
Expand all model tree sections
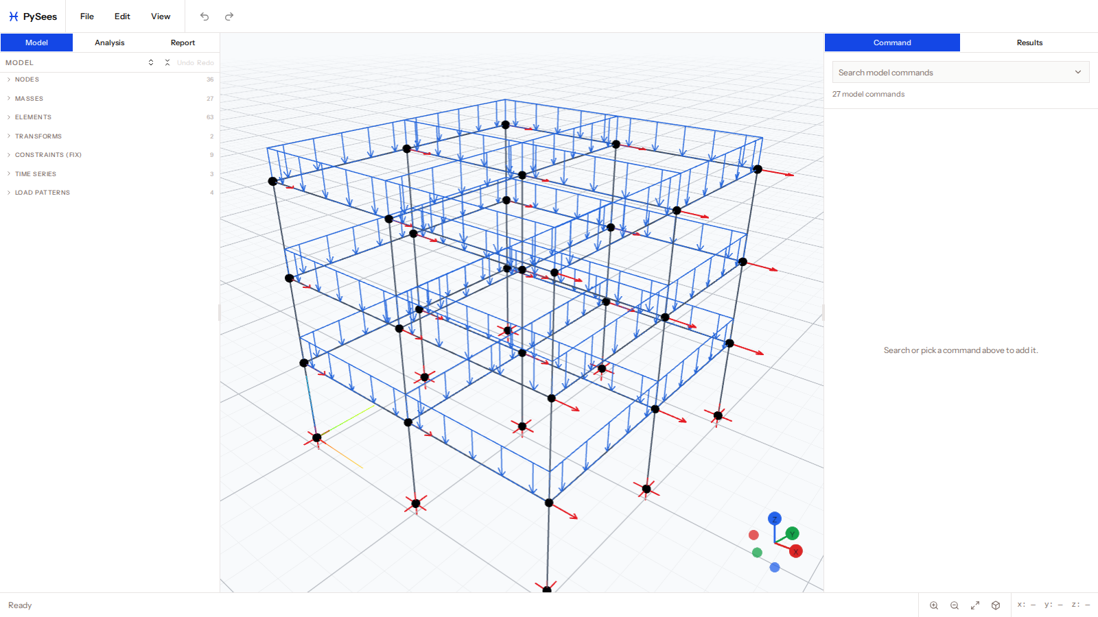(x=151, y=62)
